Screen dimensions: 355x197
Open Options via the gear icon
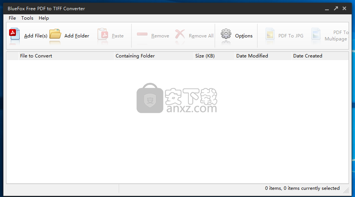226,34
